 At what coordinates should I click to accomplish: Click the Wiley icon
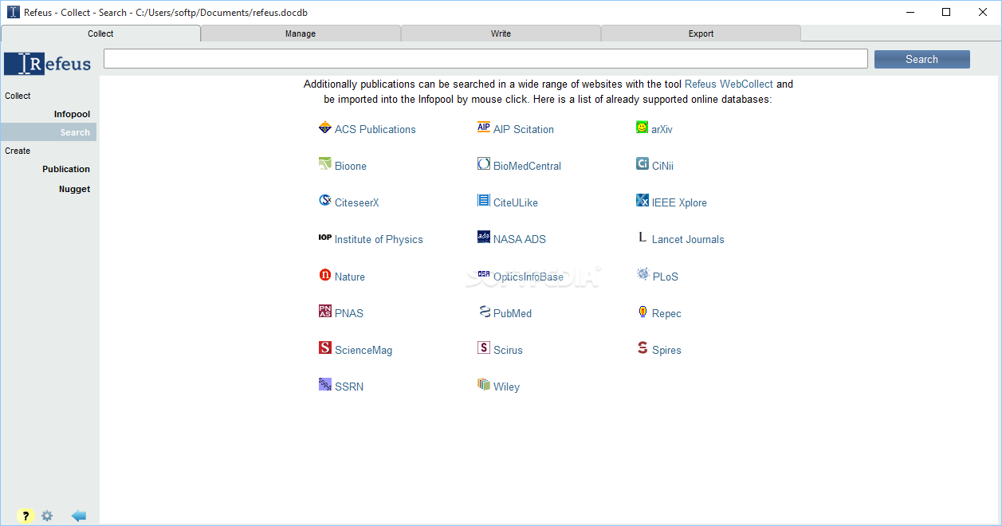(484, 385)
